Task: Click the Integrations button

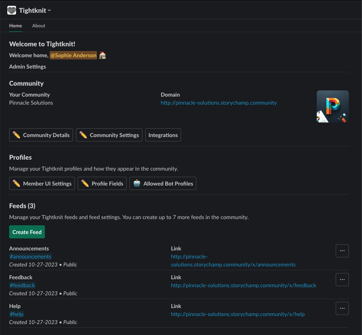Action: coord(163,135)
